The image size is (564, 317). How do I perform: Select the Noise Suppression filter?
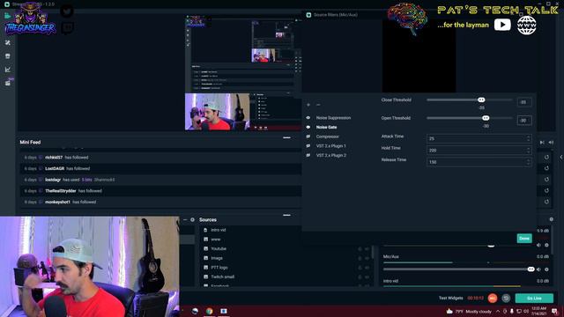click(333, 118)
